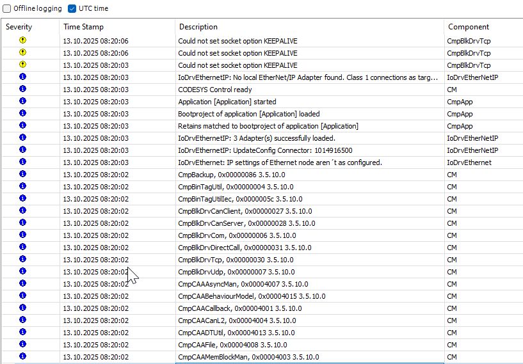The height and width of the screenshot is (364, 523).
Task: Click the topmost yellow warning severity icon
Action: coord(23,40)
